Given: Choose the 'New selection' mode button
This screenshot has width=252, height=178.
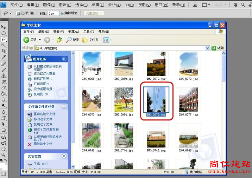Looking at the screenshot, I should coord(19,13).
